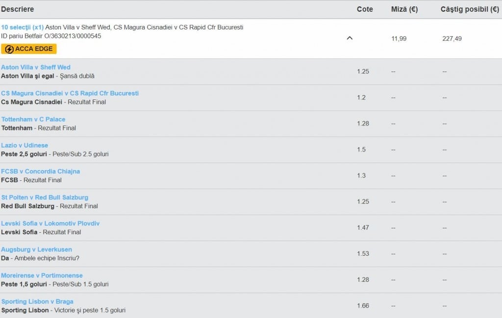This screenshot has height=318, width=502.
Task: Open Aston Villa v Sheff Wed match
Action: pyautogui.click(x=36, y=67)
